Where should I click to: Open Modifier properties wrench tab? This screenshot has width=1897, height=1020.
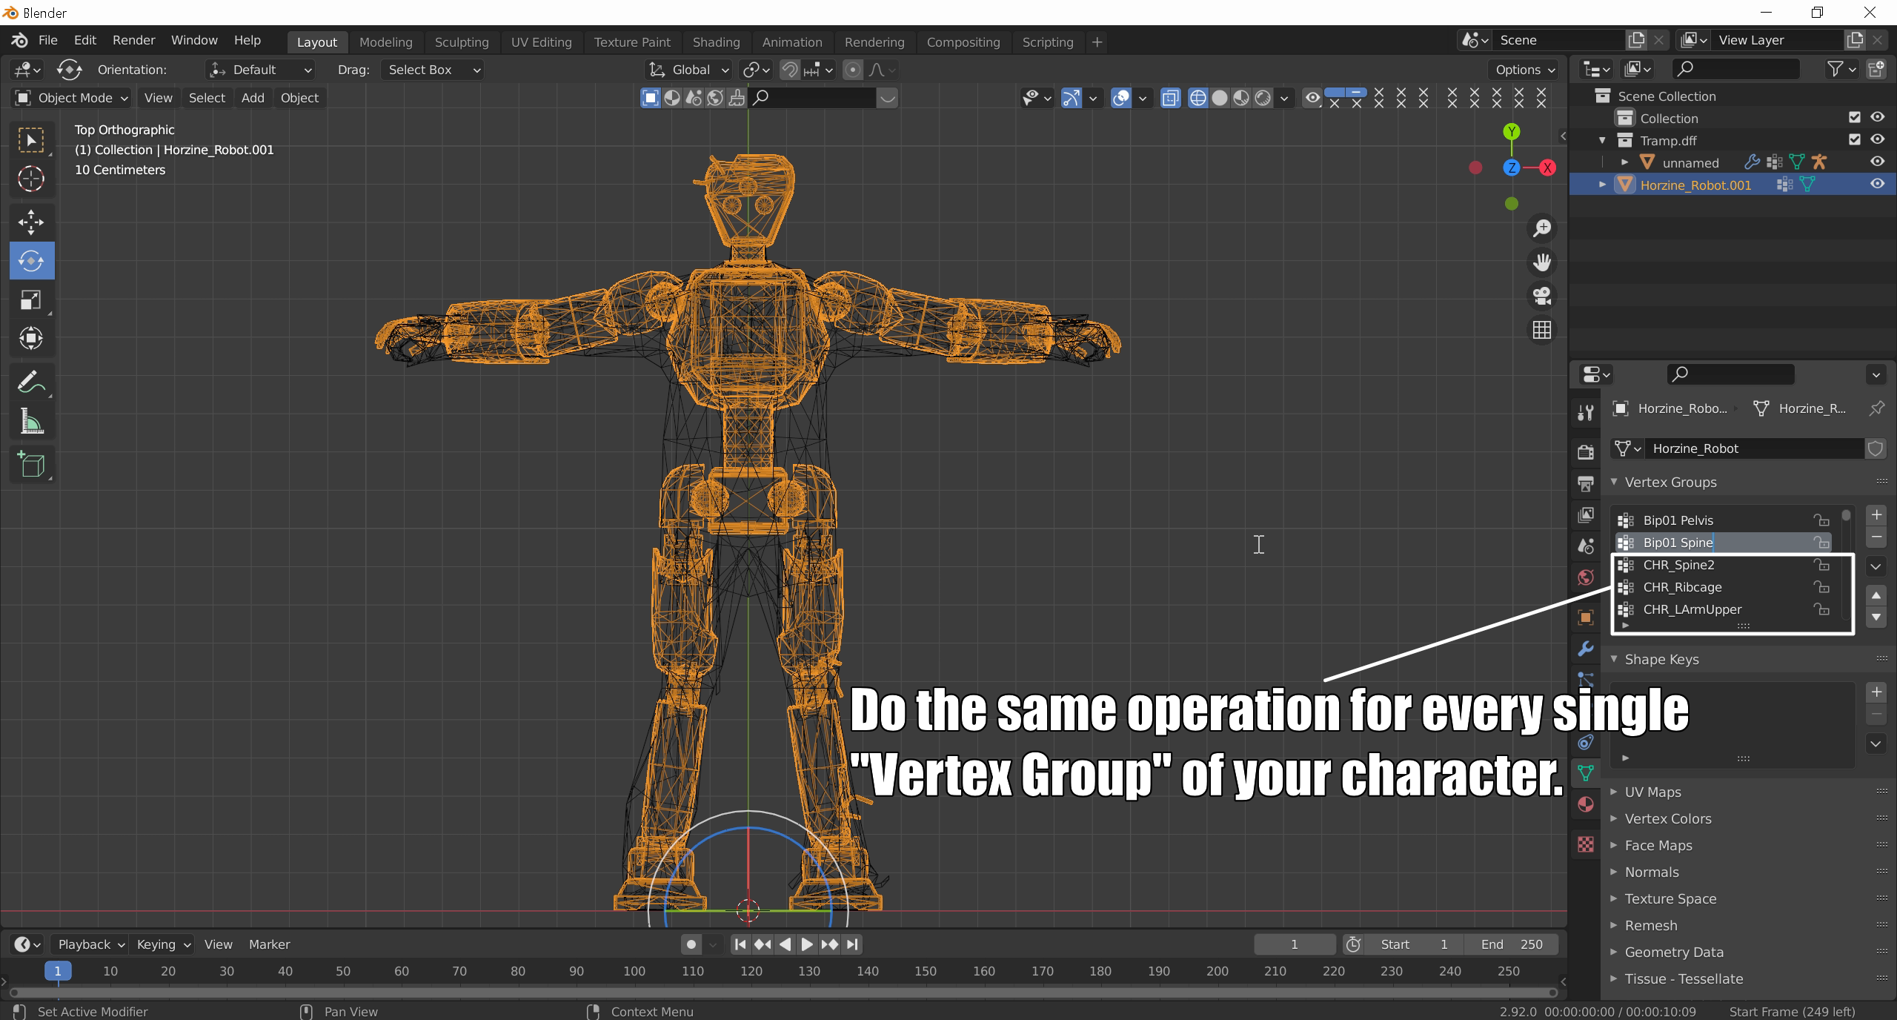pyautogui.click(x=1585, y=649)
